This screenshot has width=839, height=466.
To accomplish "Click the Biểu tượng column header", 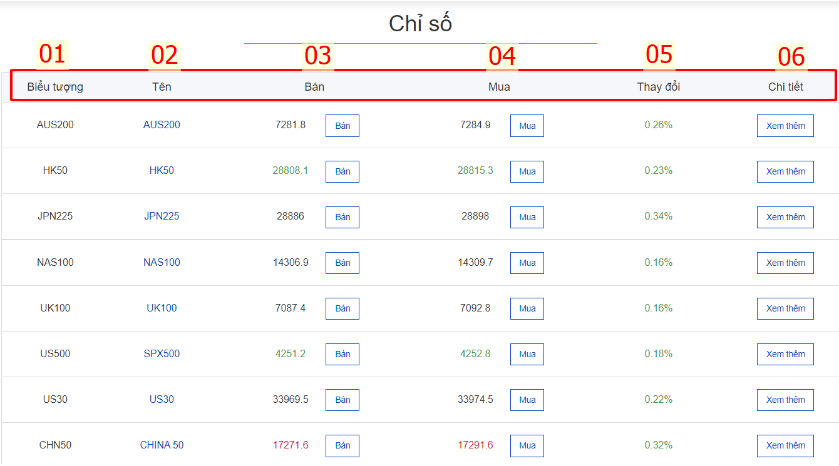I will point(55,87).
